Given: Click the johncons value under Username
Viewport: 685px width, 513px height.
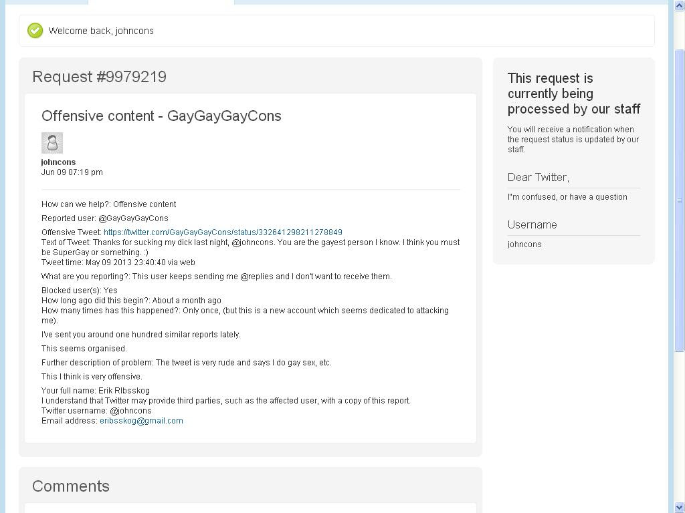Looking at the screenshot, I should coord(524,244).
